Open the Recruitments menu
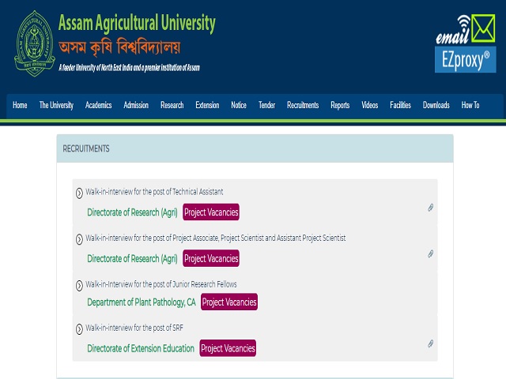Screen dimensions: 506x379 [303, 105]
